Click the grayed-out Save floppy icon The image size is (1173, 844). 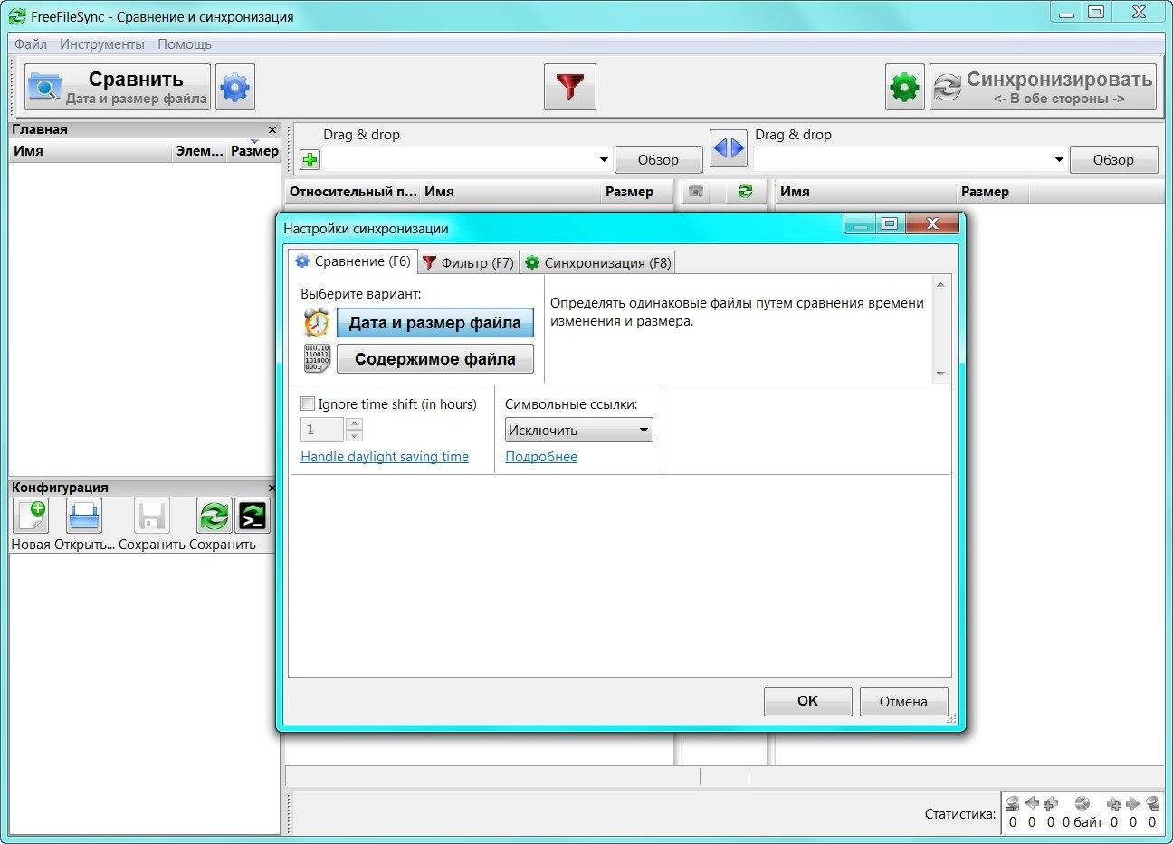tap(151, 516)
